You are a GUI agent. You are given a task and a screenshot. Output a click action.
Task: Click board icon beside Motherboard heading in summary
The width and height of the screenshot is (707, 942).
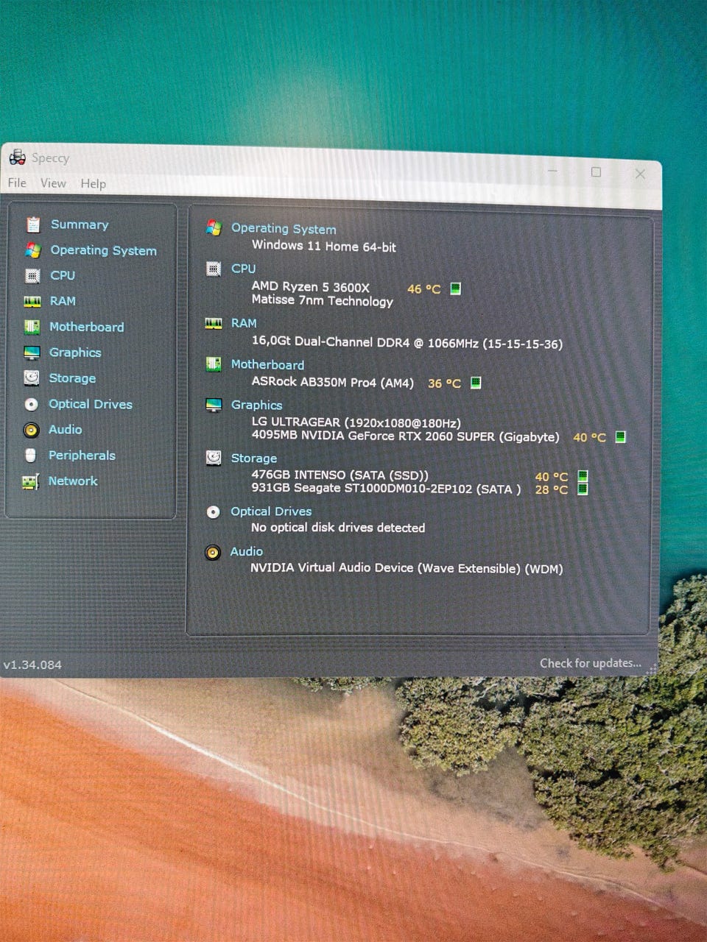(x=214, y=364)
